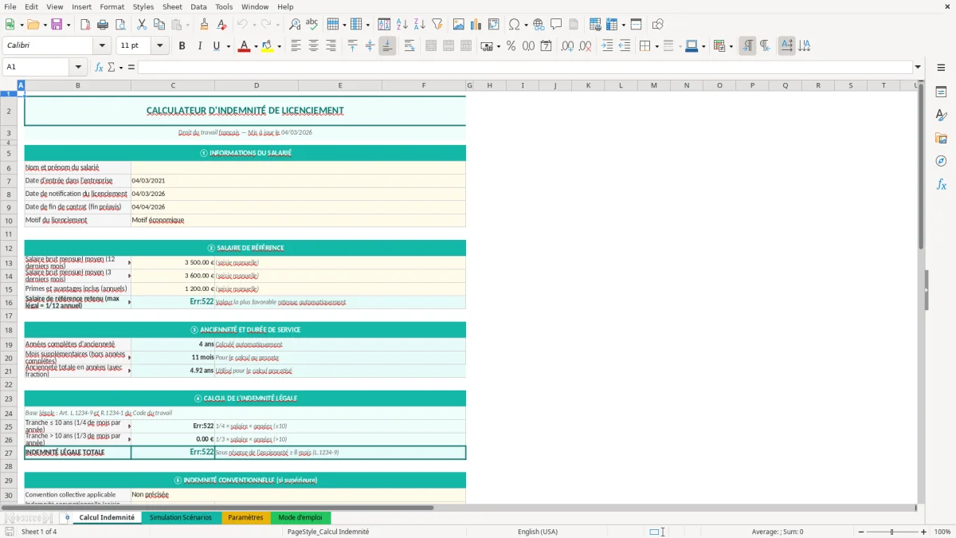Open the sidebar Gallery
This screenshot has width=956, height=538.
[941, 138]
